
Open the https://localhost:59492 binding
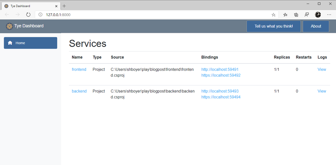tap(221, 75)
